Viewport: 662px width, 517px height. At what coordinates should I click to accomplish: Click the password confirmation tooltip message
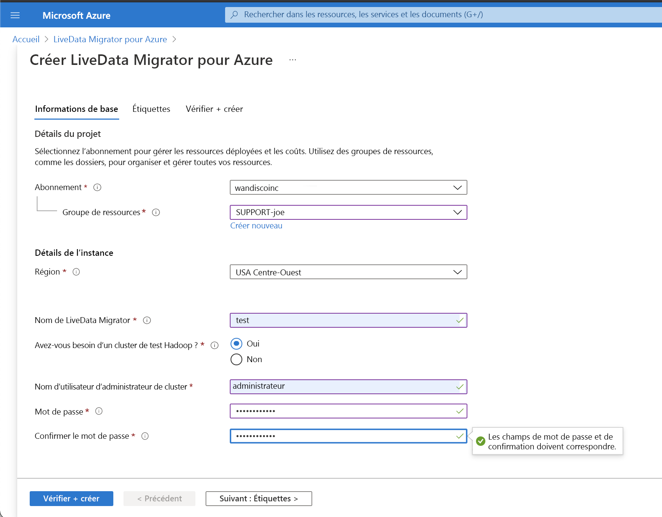pos(552,442)
